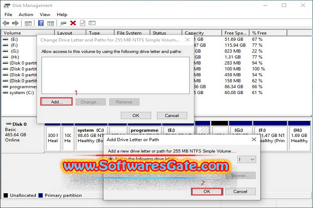This screenshot has height=208, width=313.
Task: Click the Disk Management title bar icon
Action: [x=7, y=5]
